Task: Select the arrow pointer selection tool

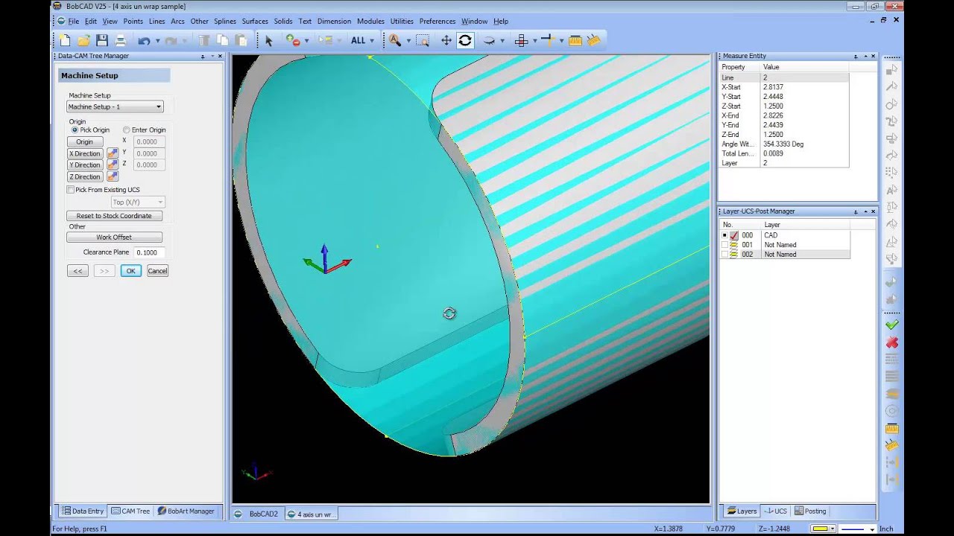Action: click(269, 41)
